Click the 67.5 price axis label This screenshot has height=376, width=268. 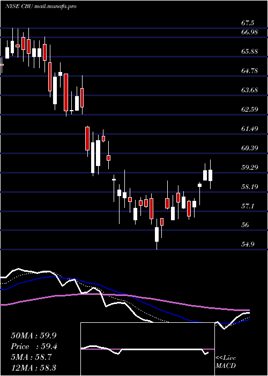(248, 24)
